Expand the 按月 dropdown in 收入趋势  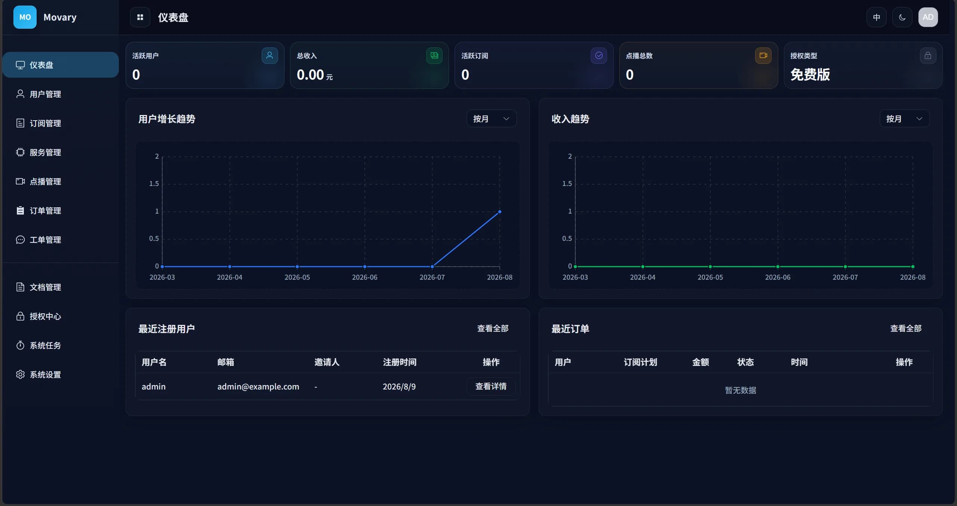pos(904,119)
